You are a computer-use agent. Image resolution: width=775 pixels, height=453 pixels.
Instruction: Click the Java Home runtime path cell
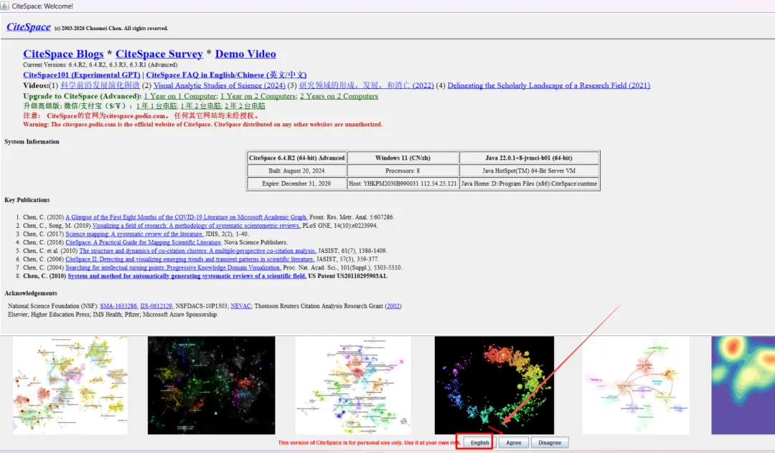click(x=529, y=183)
